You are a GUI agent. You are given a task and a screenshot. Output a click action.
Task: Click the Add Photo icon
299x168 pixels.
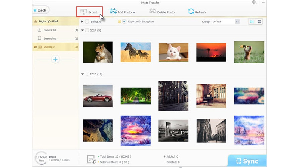113,12
